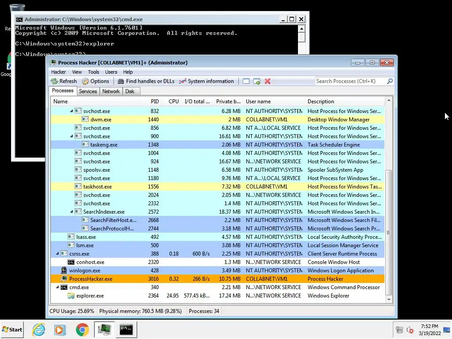Click the Refresh toolbar icon
Viewport: 452px width, 339px height.
click(54, 81)
